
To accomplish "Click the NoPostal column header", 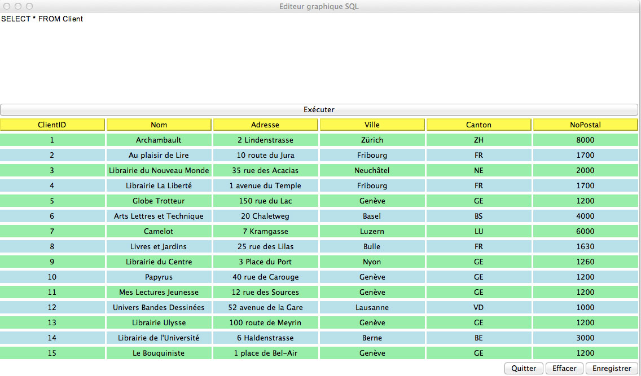I will pos(585,125).
